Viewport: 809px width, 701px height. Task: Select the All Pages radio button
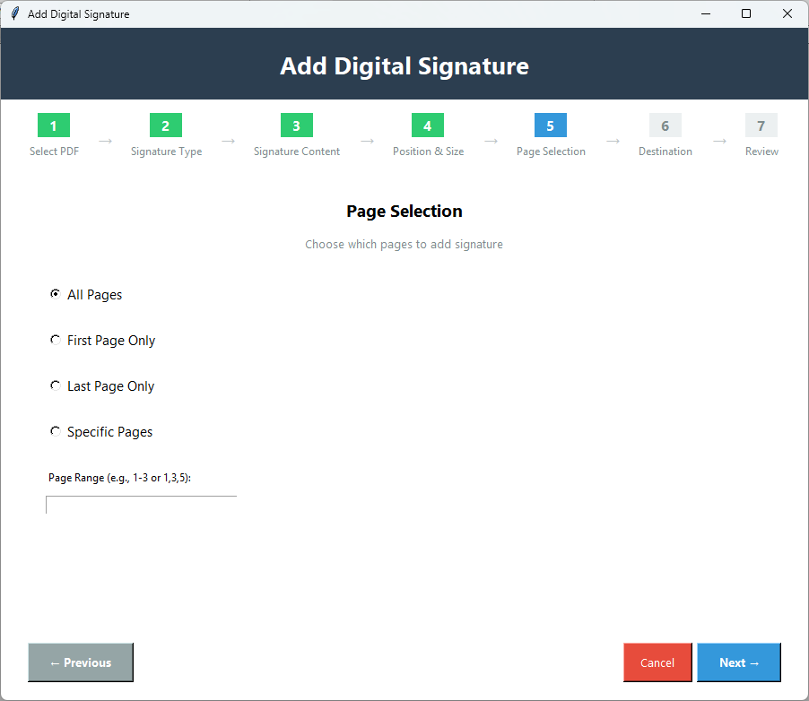(x=55, y=293)
